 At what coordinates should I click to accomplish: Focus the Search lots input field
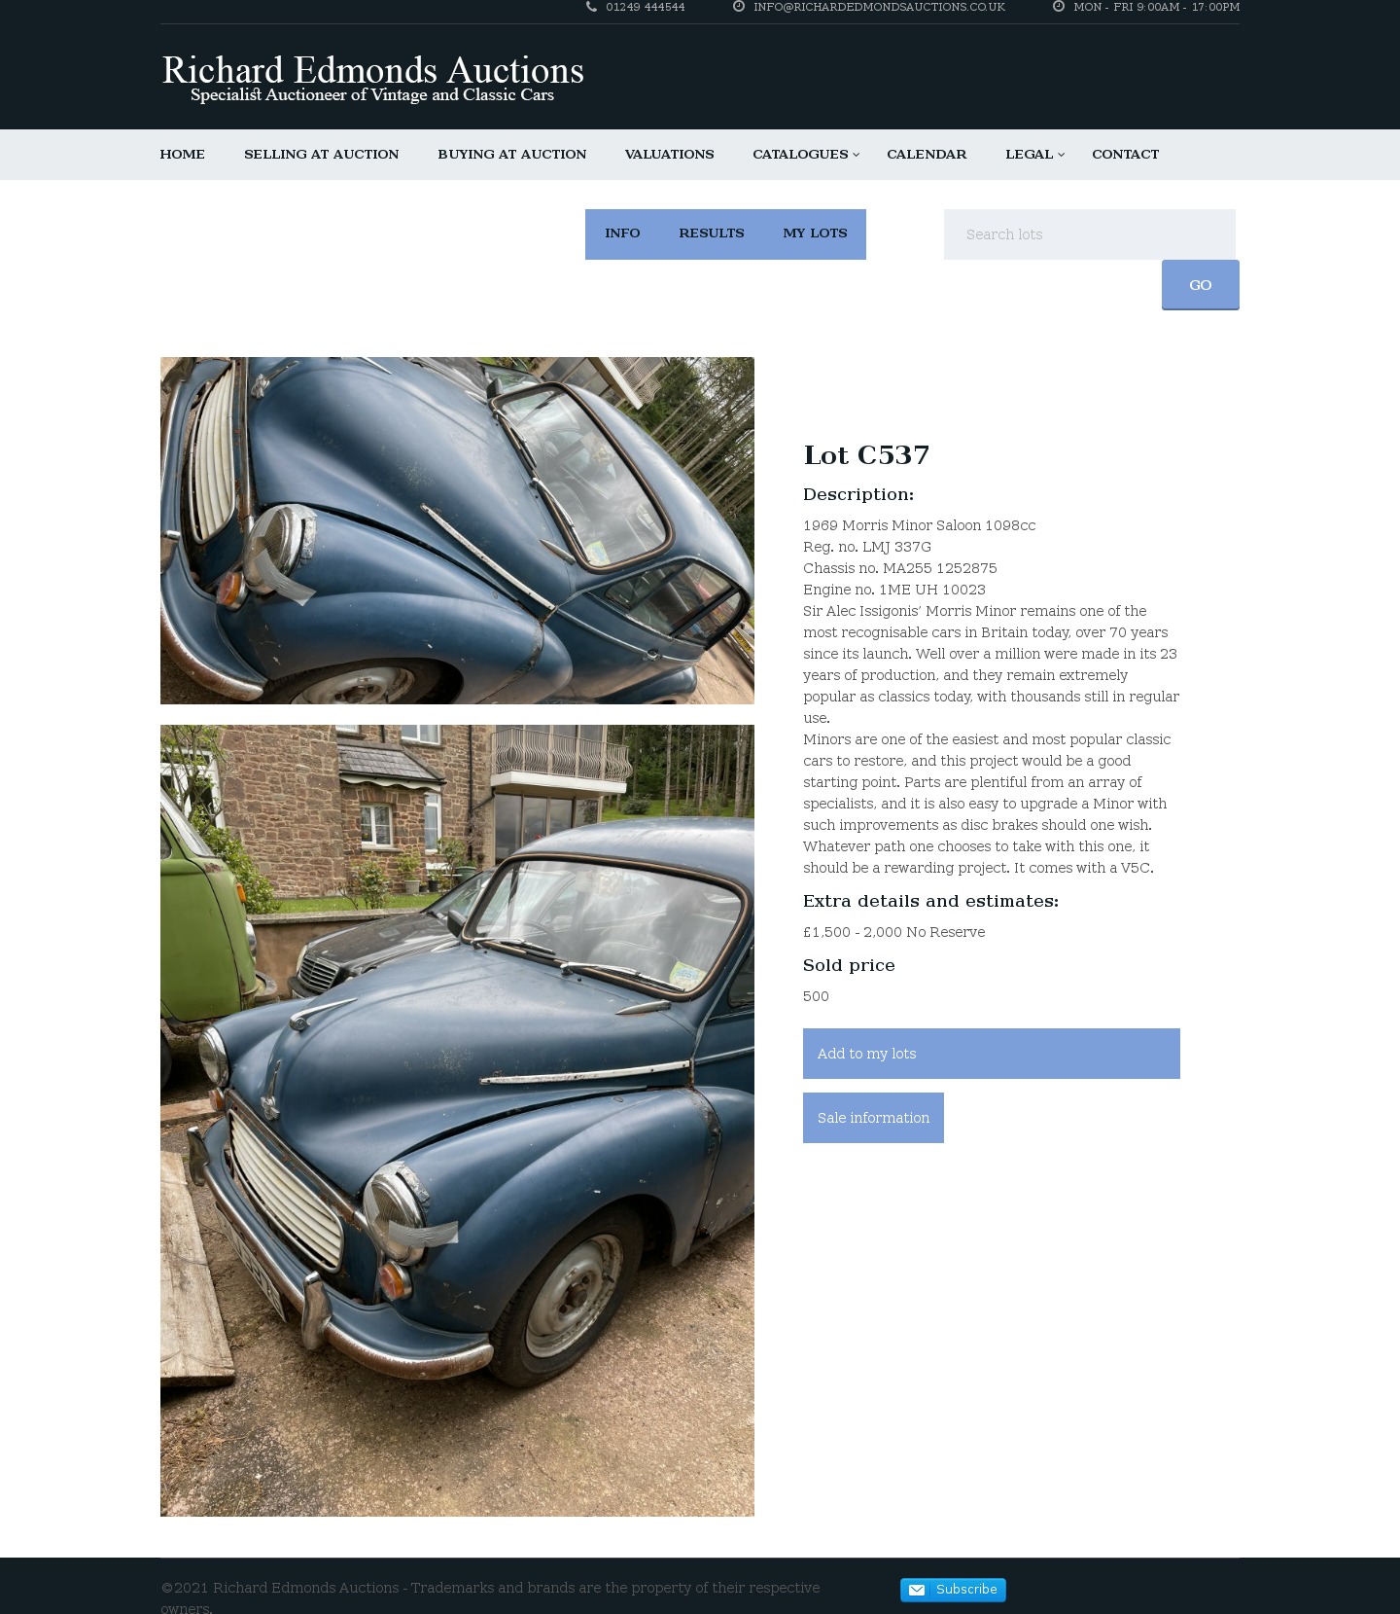[1090, 234]
